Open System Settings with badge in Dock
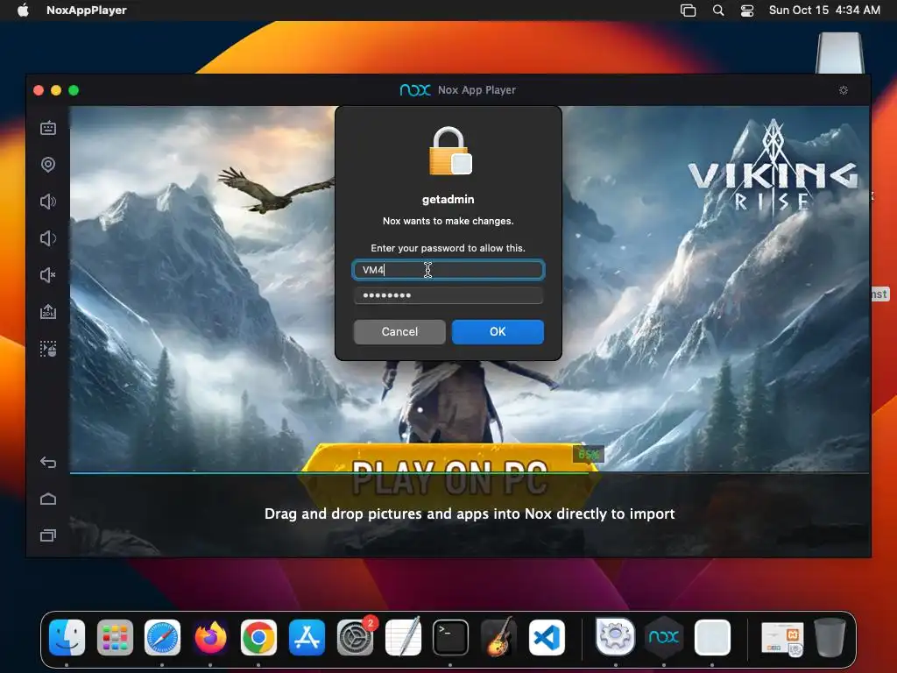The height and width of the screenshot is (673, 897). point(356,637)
